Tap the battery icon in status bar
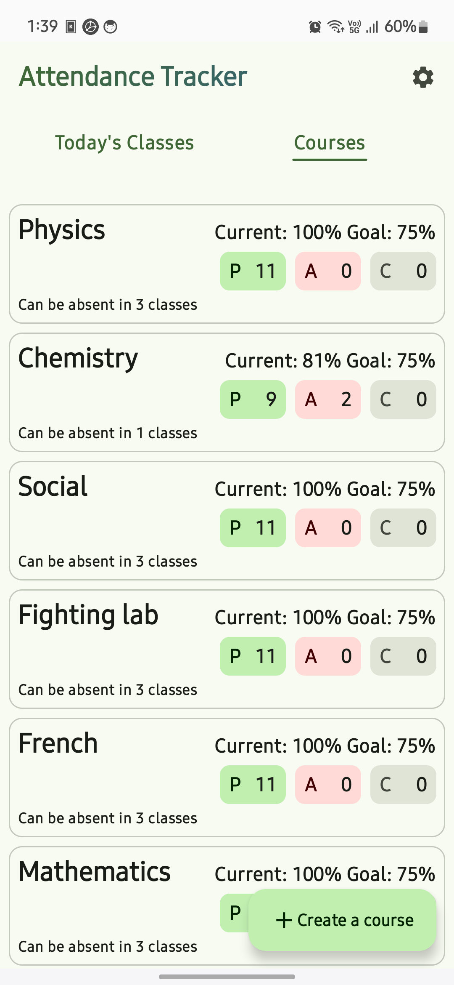 (423, 27)
